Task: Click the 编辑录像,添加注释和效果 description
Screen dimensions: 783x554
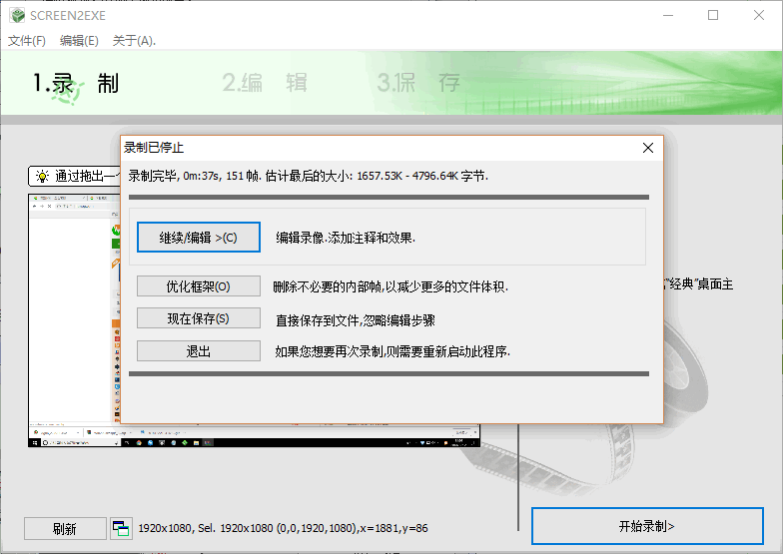Action: click(346, 238)
